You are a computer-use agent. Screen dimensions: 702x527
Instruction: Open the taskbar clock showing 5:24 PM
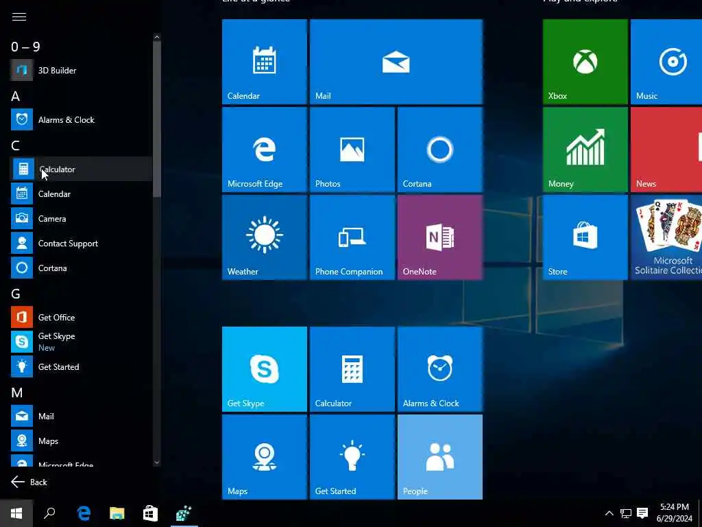(x=675, y=513)
